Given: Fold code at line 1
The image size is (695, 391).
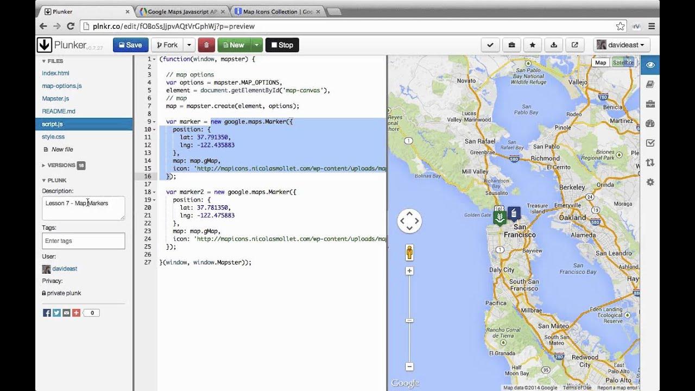Looking at the screenshot, I should click(155, 59).
